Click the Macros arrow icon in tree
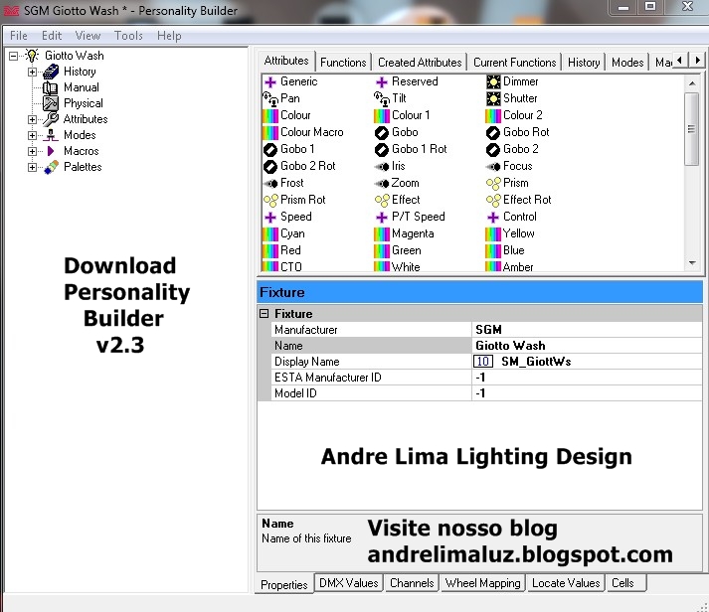 tap(51, 151)
